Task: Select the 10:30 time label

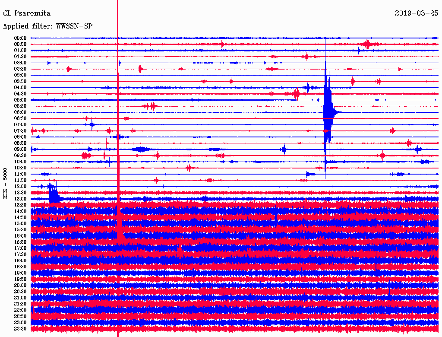Action: click(20, 168)
